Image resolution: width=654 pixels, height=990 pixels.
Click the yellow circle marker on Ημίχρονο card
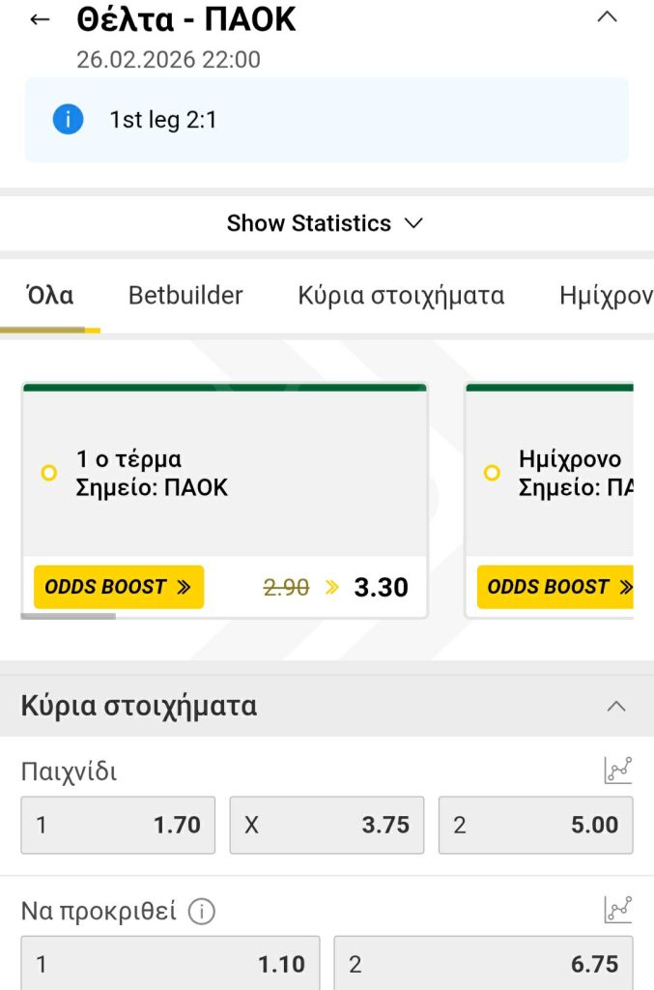coord(492,473)
